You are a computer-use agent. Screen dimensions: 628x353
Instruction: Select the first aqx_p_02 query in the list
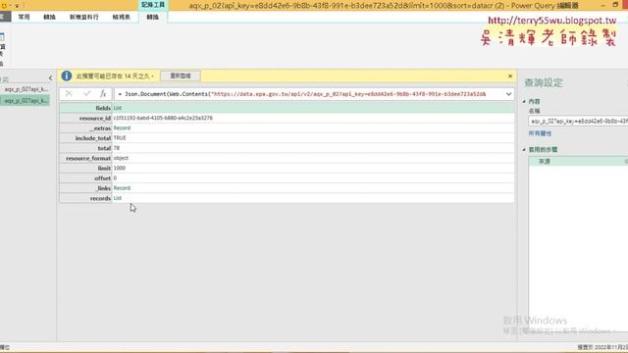26,89
